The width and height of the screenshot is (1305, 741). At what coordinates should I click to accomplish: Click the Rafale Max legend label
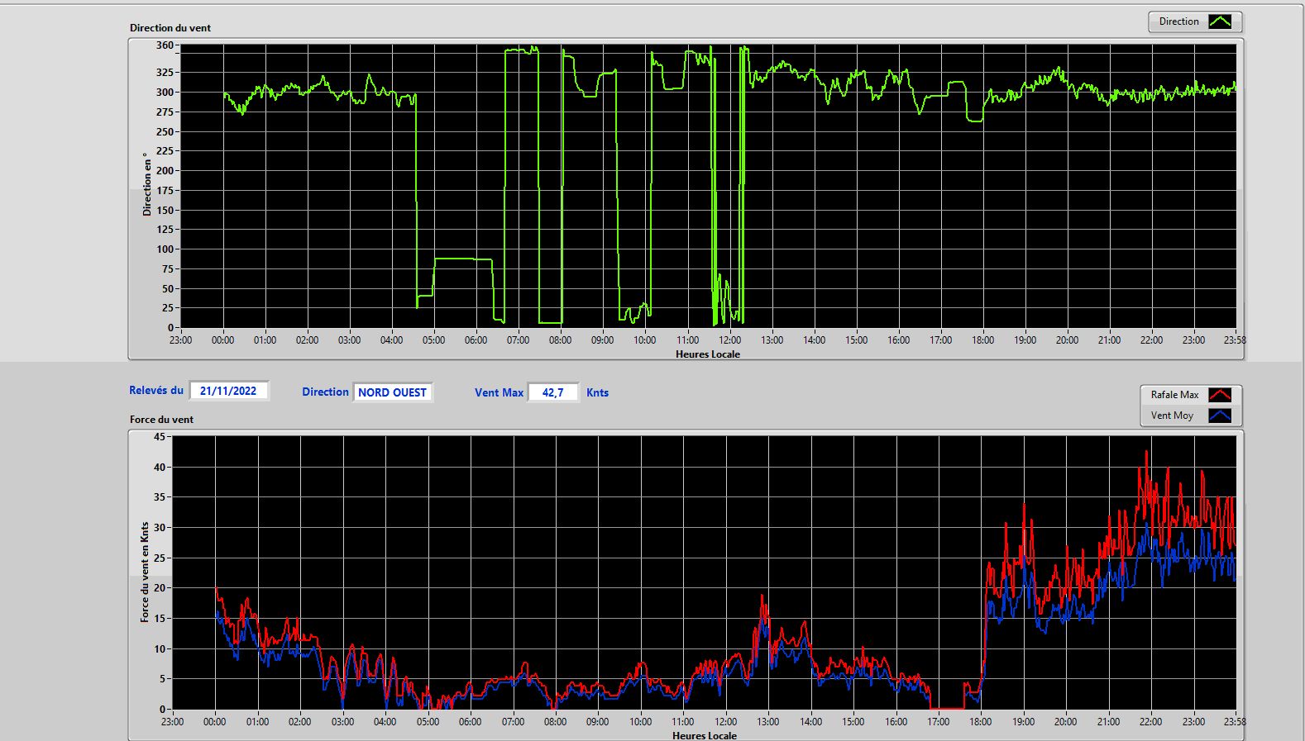[1174, 395]
